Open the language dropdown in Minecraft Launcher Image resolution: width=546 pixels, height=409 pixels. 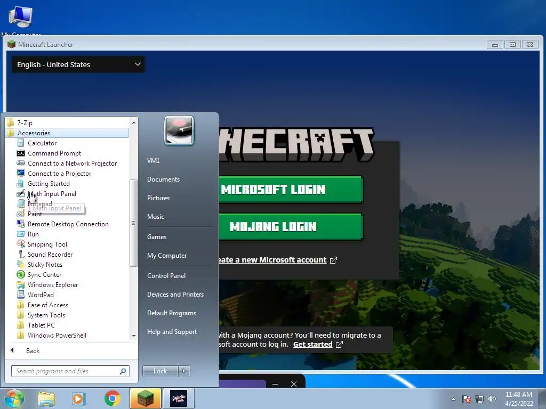pyautogui.click(x=78, y=64)
